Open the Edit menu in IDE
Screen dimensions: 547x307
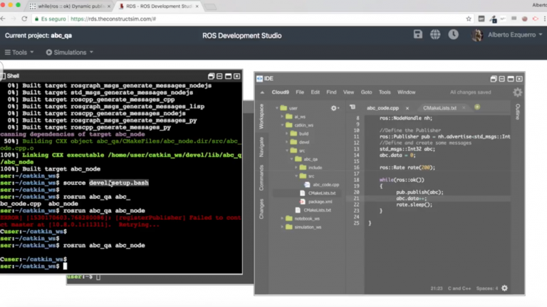pyautogui.click(x=315, y=92)
